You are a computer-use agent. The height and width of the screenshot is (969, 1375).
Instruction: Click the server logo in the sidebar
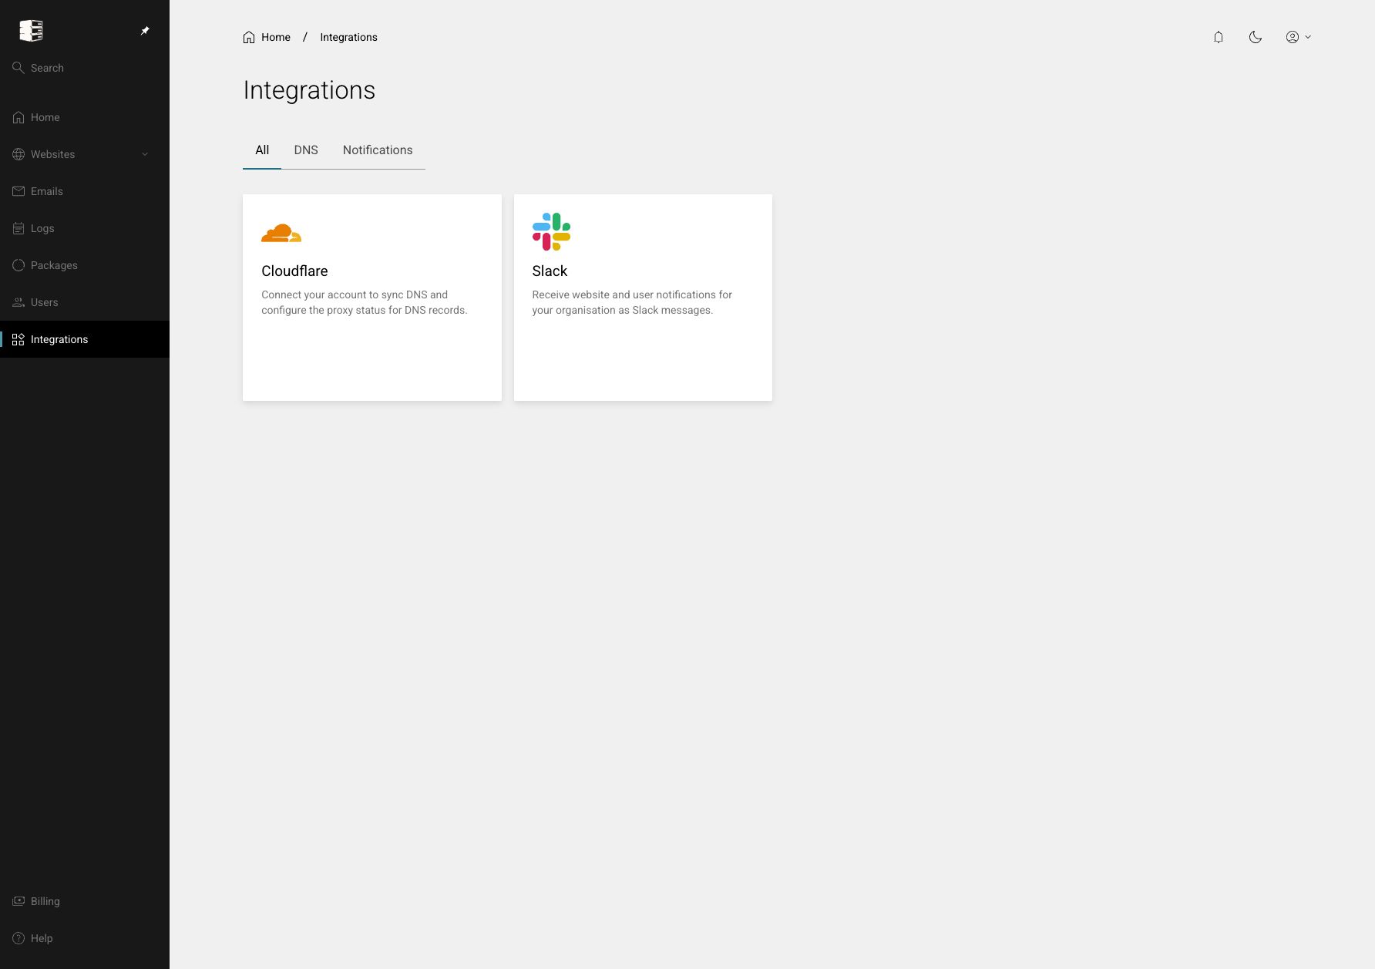(31, 31)
